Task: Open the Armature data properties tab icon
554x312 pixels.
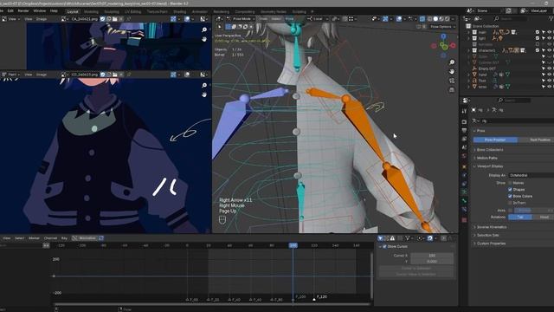Action: pos(464,192)
